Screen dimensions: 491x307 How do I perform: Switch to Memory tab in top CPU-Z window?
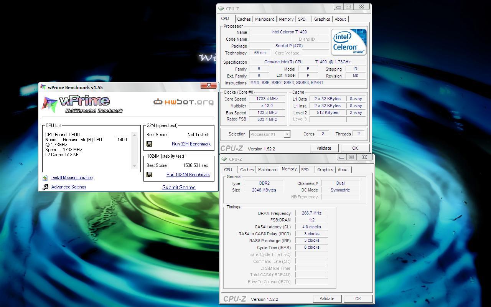coord(286,19)
